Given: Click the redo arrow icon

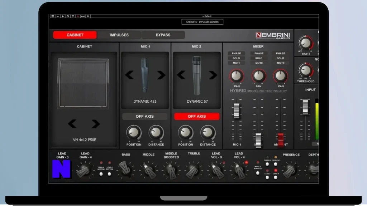Looking at the screenshot, I should (x=73, y=16).
